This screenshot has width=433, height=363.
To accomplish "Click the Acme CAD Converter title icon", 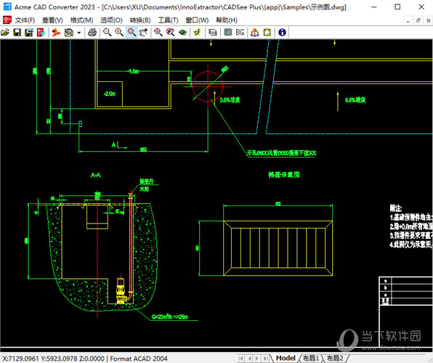I will click(7, 7).
